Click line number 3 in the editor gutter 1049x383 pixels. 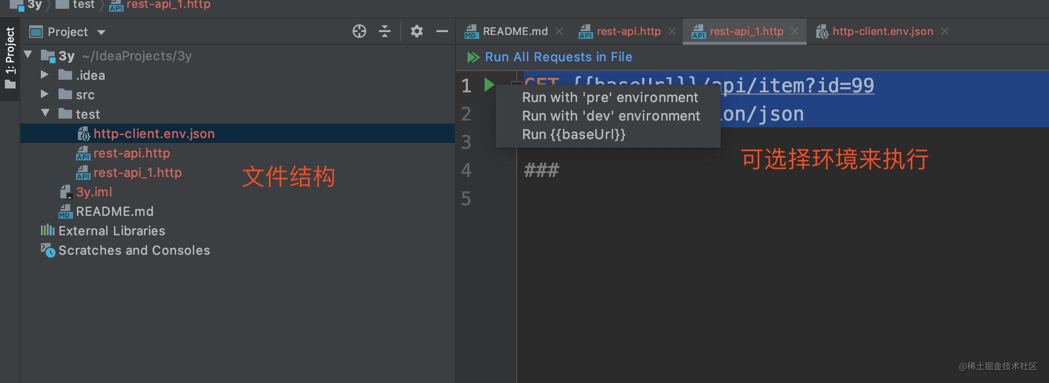click(466, 142)
